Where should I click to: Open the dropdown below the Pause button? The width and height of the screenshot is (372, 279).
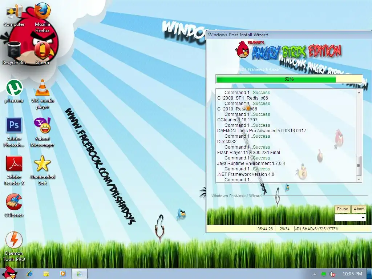(350, 218)
